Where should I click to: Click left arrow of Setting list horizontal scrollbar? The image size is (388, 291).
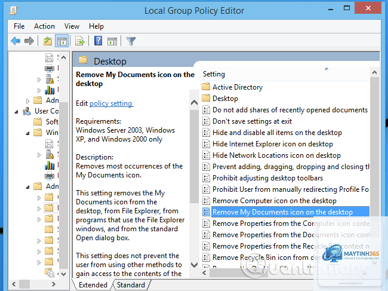[204, 272]
